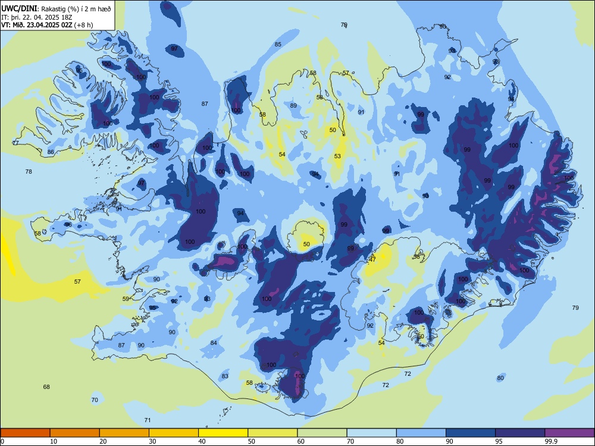Click the legend tick label '99.9'

click(550, 441)
